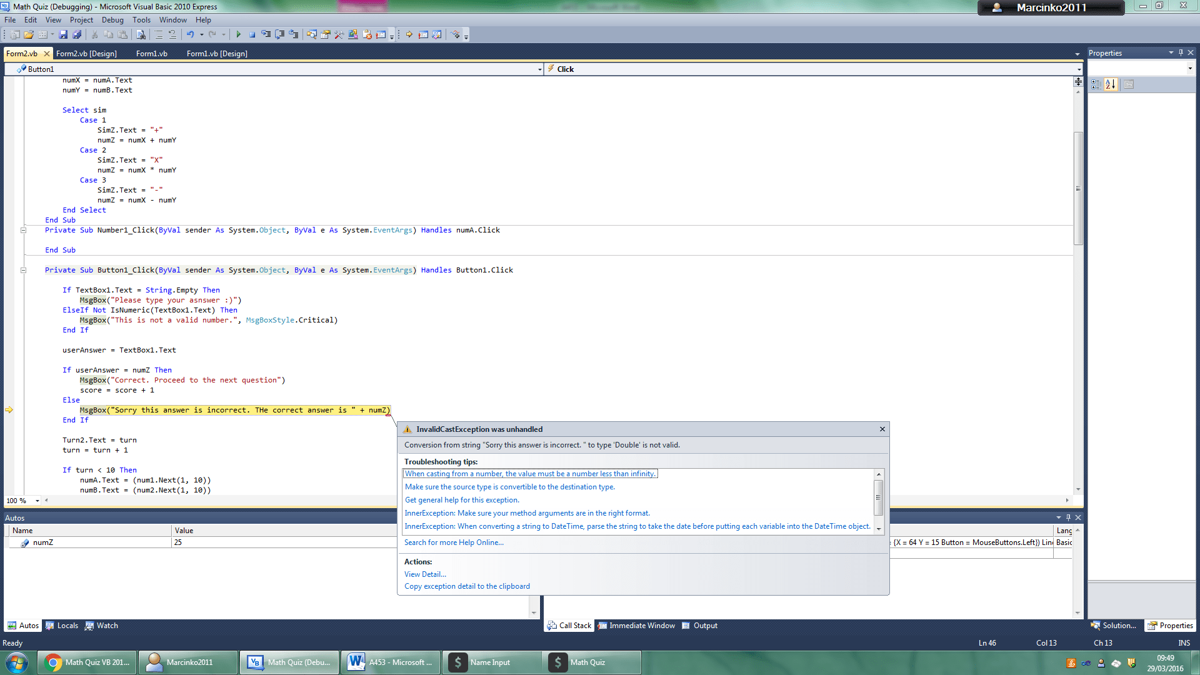The height and width of the screenshot is (675, 1200).
Task: Open the Word A453 taskbar button
Action: pos(391,662)
